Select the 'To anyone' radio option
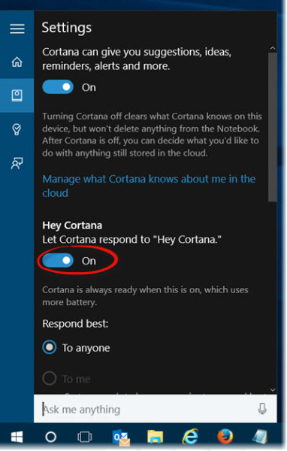Viewport: 287px width, 451px height. (49, 347)
